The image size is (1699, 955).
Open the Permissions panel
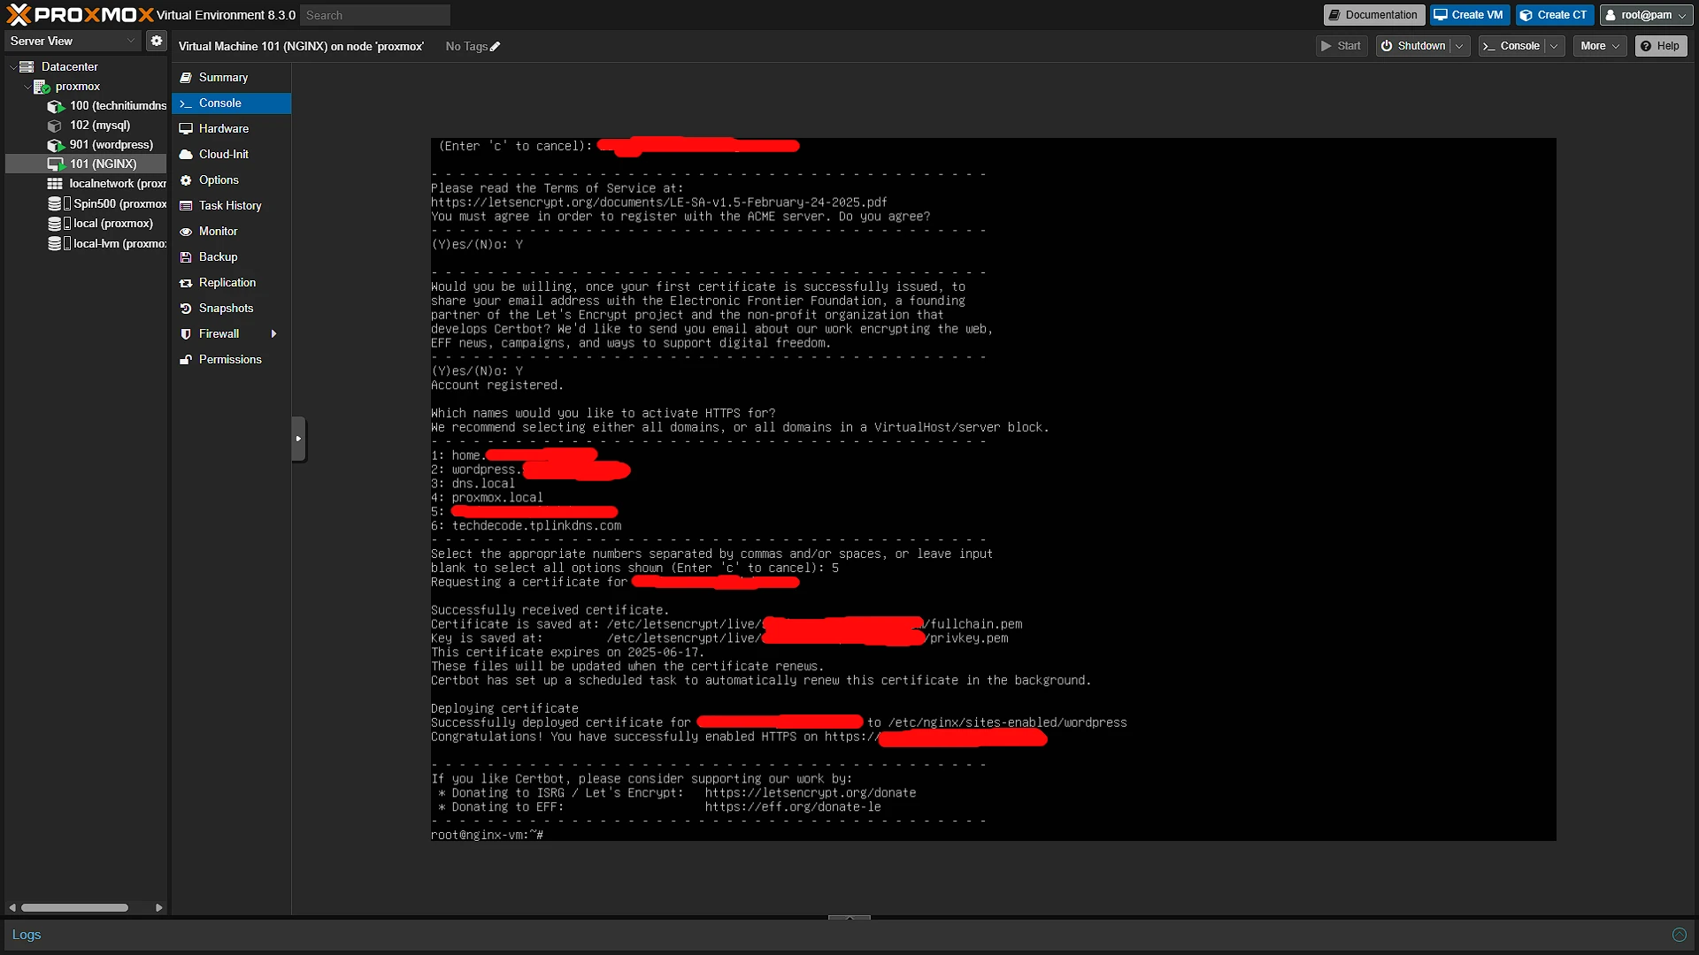click(x=231, y=359)
